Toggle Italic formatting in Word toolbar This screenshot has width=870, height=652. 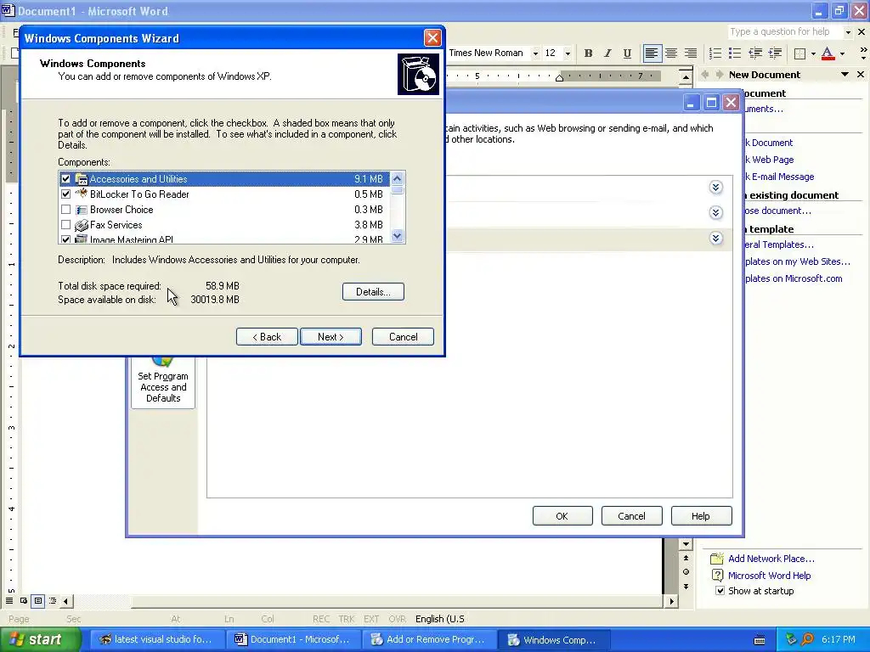607,53
